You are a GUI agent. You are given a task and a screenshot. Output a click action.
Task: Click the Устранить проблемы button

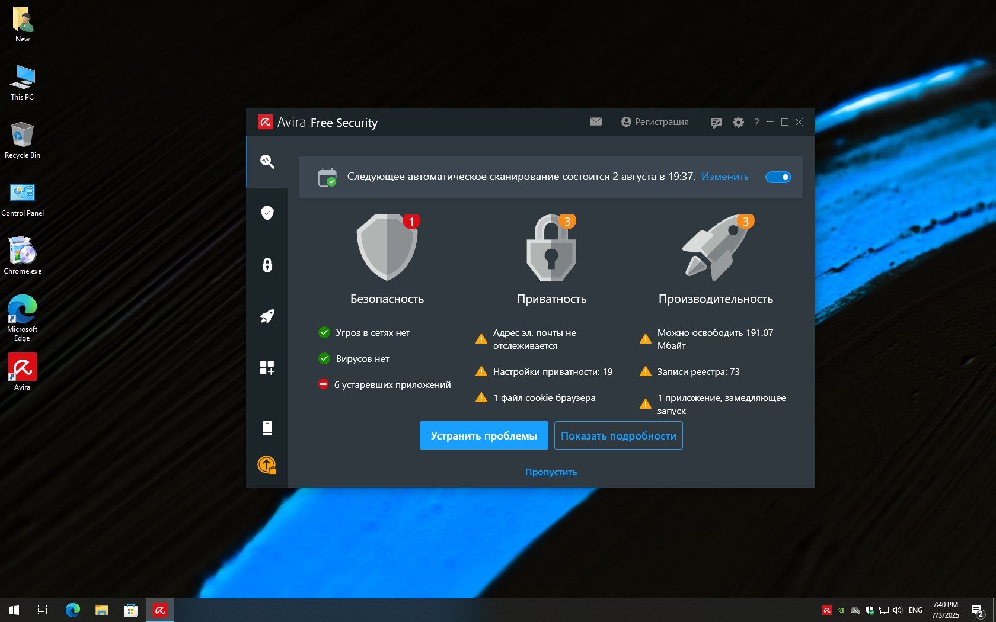(484, 436)
